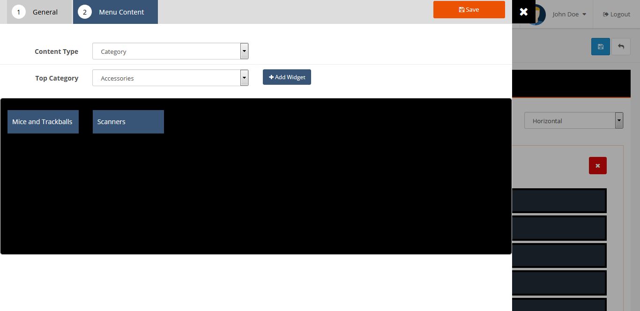Click the Add Widget button

[x=287, y=77]
